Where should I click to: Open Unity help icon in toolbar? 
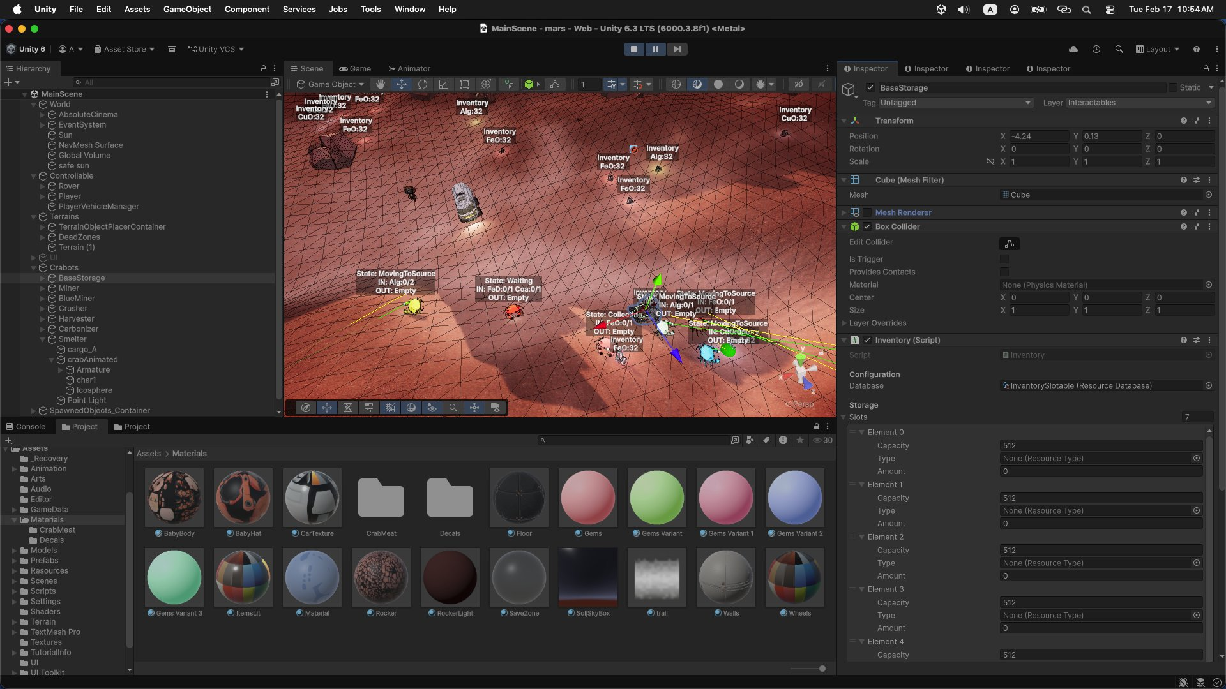[x=1197, y=49]
